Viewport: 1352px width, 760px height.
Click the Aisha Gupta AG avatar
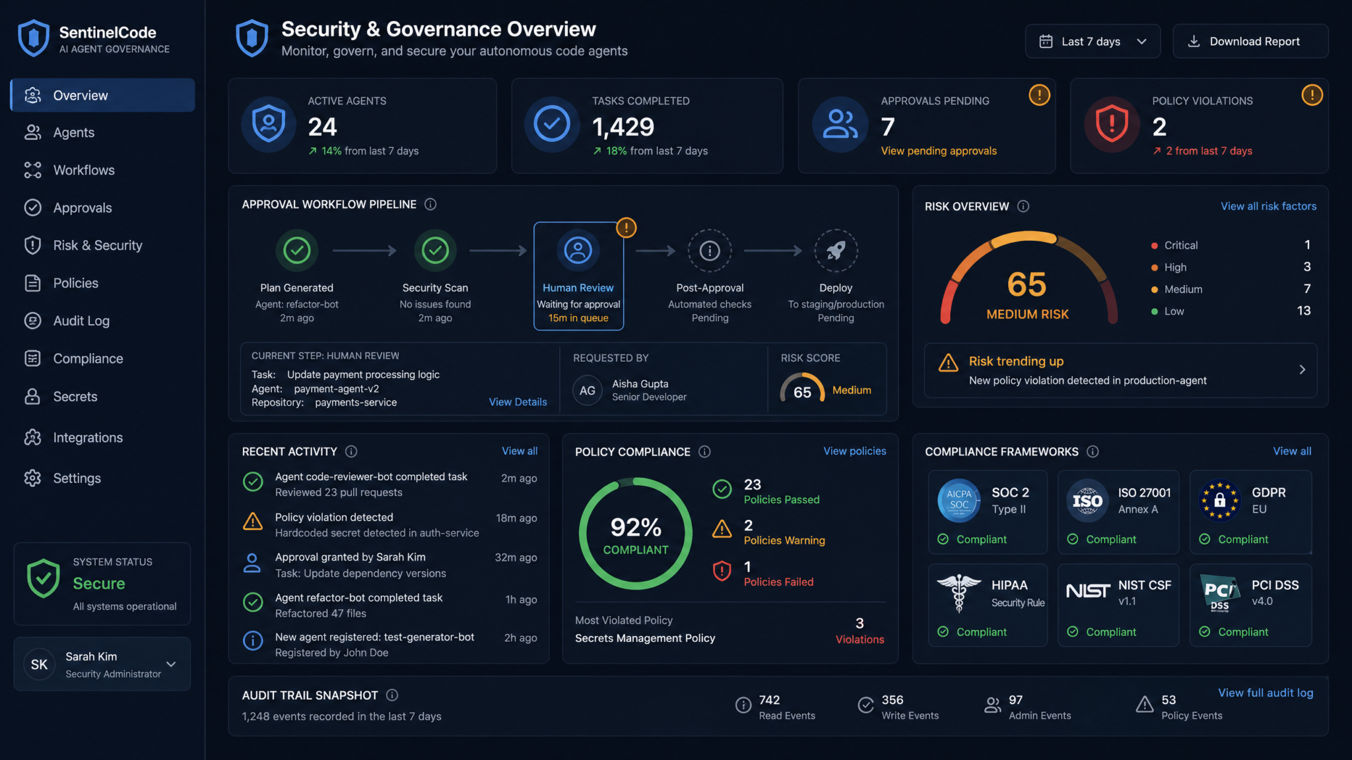[x=588, y=391]
